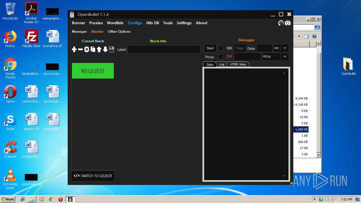Click the help icon in background Explorer window
The image size is (361, 203).
314,36
